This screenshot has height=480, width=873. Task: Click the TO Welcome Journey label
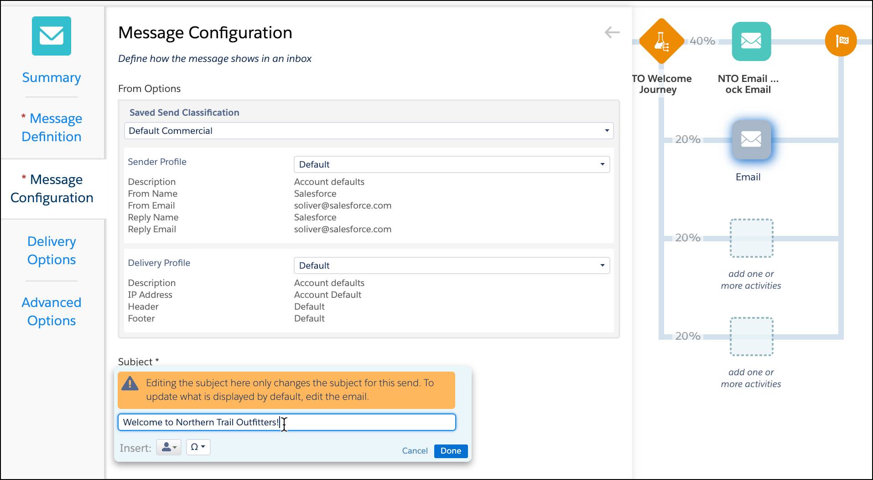coord(661,84)
